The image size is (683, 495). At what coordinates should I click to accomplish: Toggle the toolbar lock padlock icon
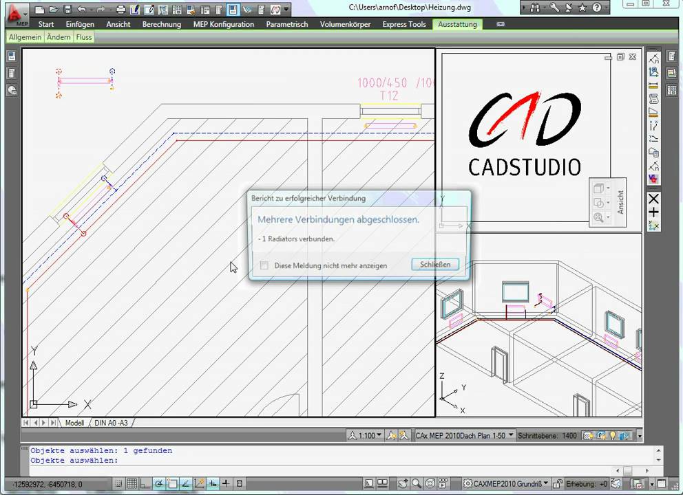pos(557,484)
